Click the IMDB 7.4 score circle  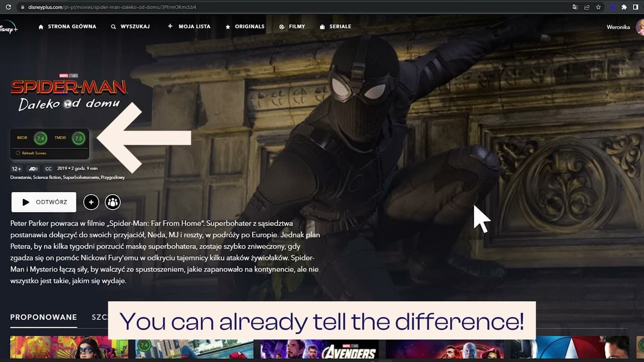click(x=41, y=138)
